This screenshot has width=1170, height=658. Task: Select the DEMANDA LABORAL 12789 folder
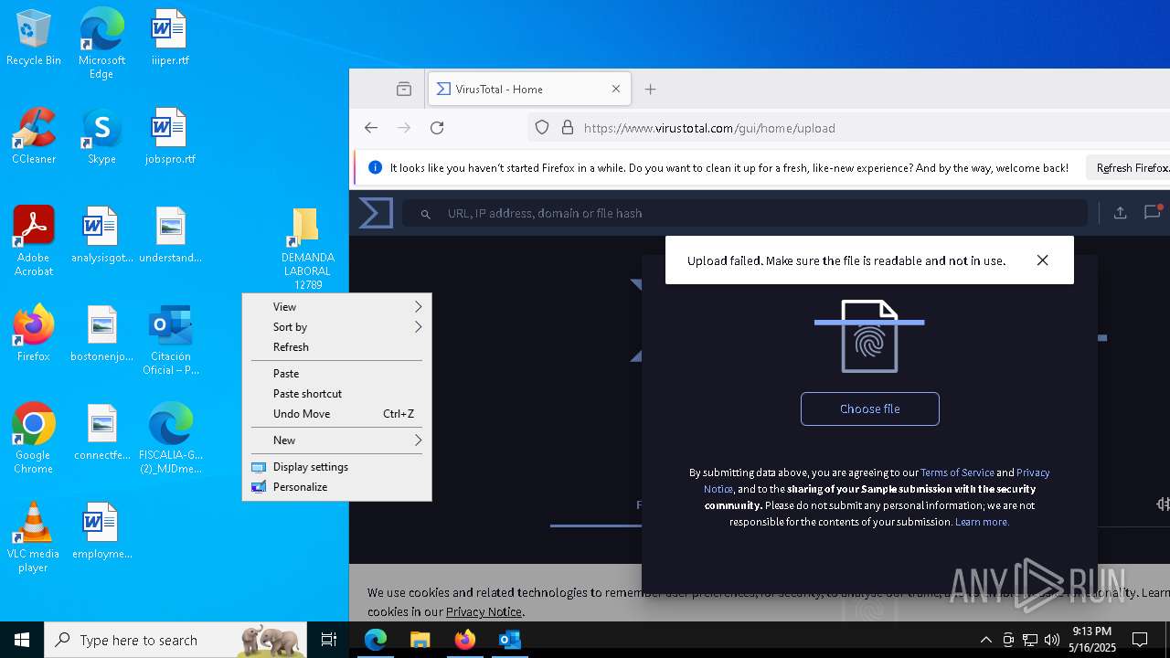pos(307,249)
